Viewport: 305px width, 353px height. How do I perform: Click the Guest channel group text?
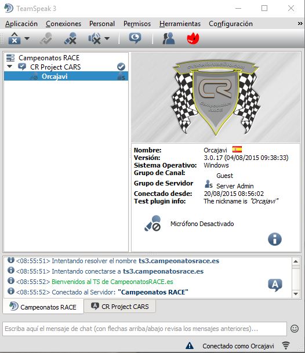point(224,176)
